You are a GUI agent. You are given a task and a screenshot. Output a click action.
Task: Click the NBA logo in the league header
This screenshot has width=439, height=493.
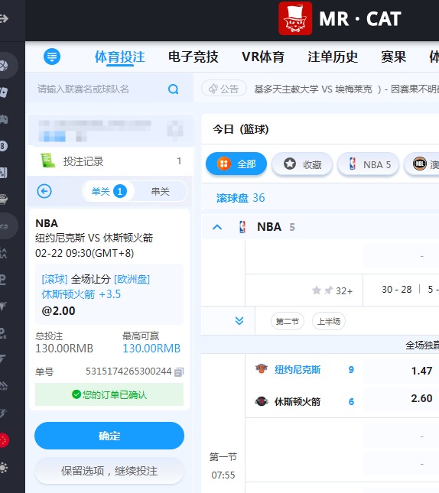click(x=242, y=227)
